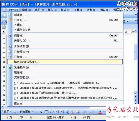The width and height of the screenshot is (139, 121).
Task: Click the vertical scrollbar down arrow
Action: pyautogui.click(x=135, y=93)
